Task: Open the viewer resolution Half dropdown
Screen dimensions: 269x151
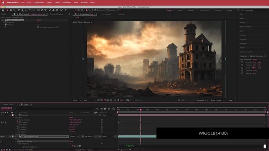Action: pyautogui.click(x=89, y=100)
